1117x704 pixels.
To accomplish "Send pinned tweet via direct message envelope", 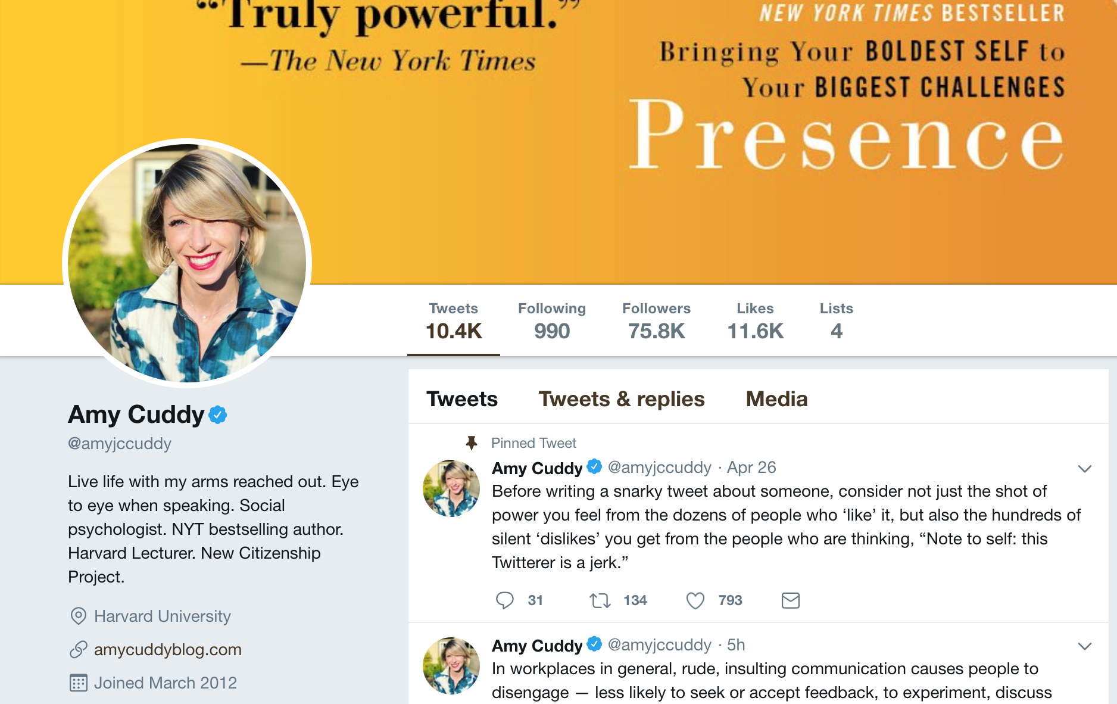I will point(790,600).
